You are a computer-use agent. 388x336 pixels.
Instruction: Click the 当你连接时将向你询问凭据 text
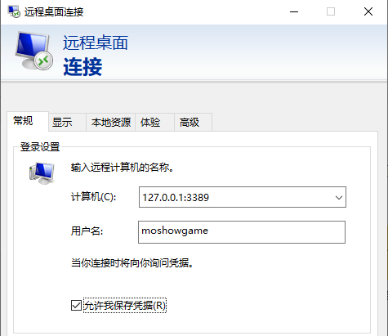coord(132,263)
